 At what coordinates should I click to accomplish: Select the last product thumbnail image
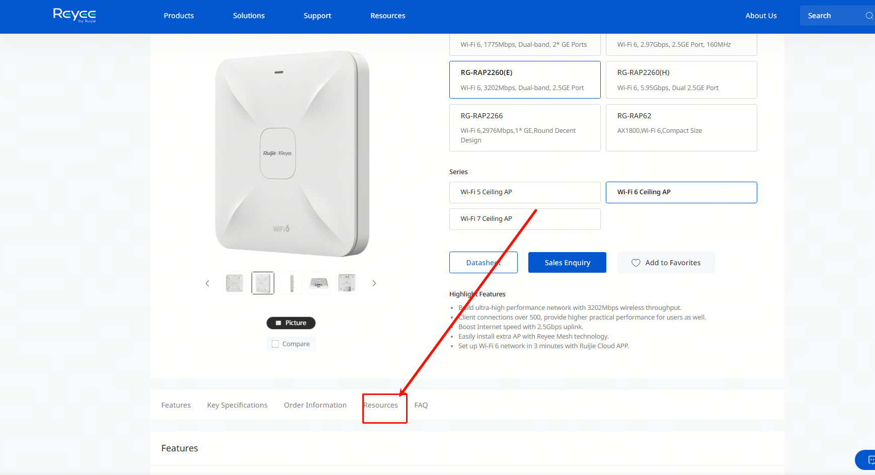(x=347, y=283)
